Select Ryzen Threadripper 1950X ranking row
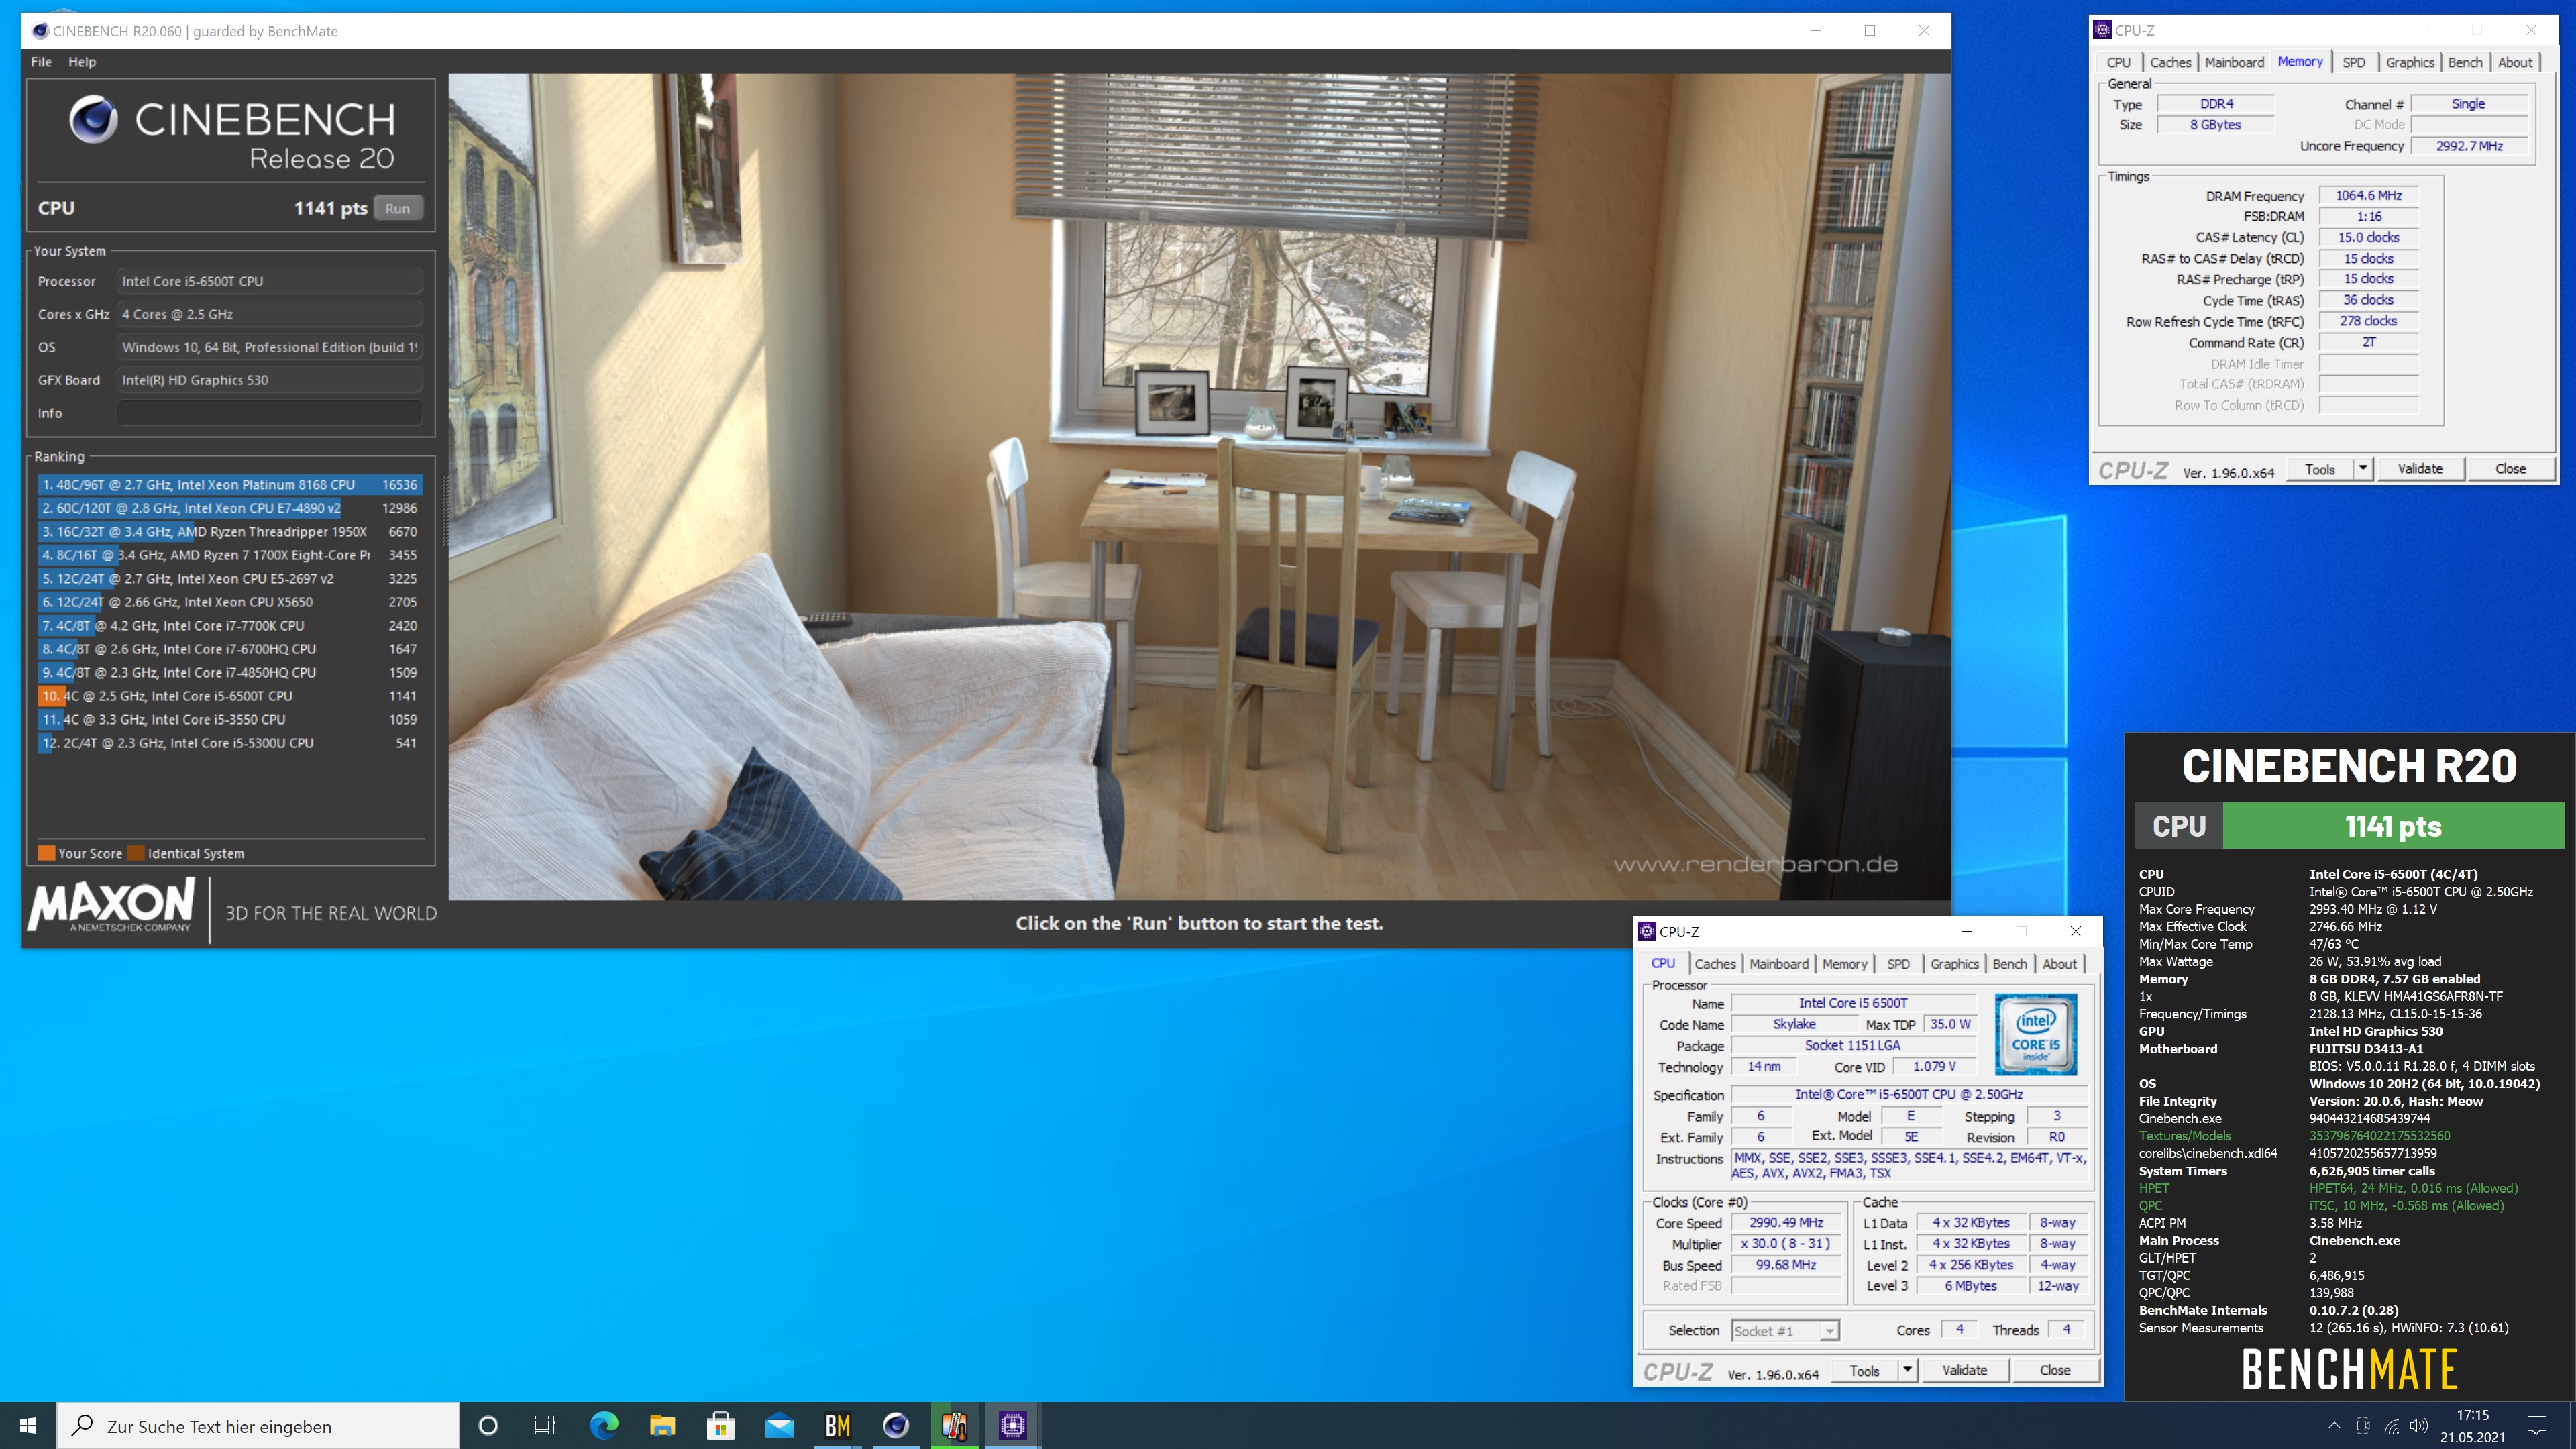 point(230,531)
